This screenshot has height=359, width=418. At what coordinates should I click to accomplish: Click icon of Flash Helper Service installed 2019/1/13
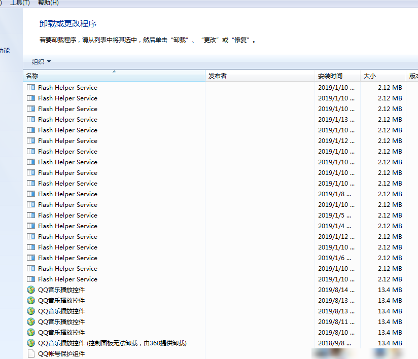(31, 119)
